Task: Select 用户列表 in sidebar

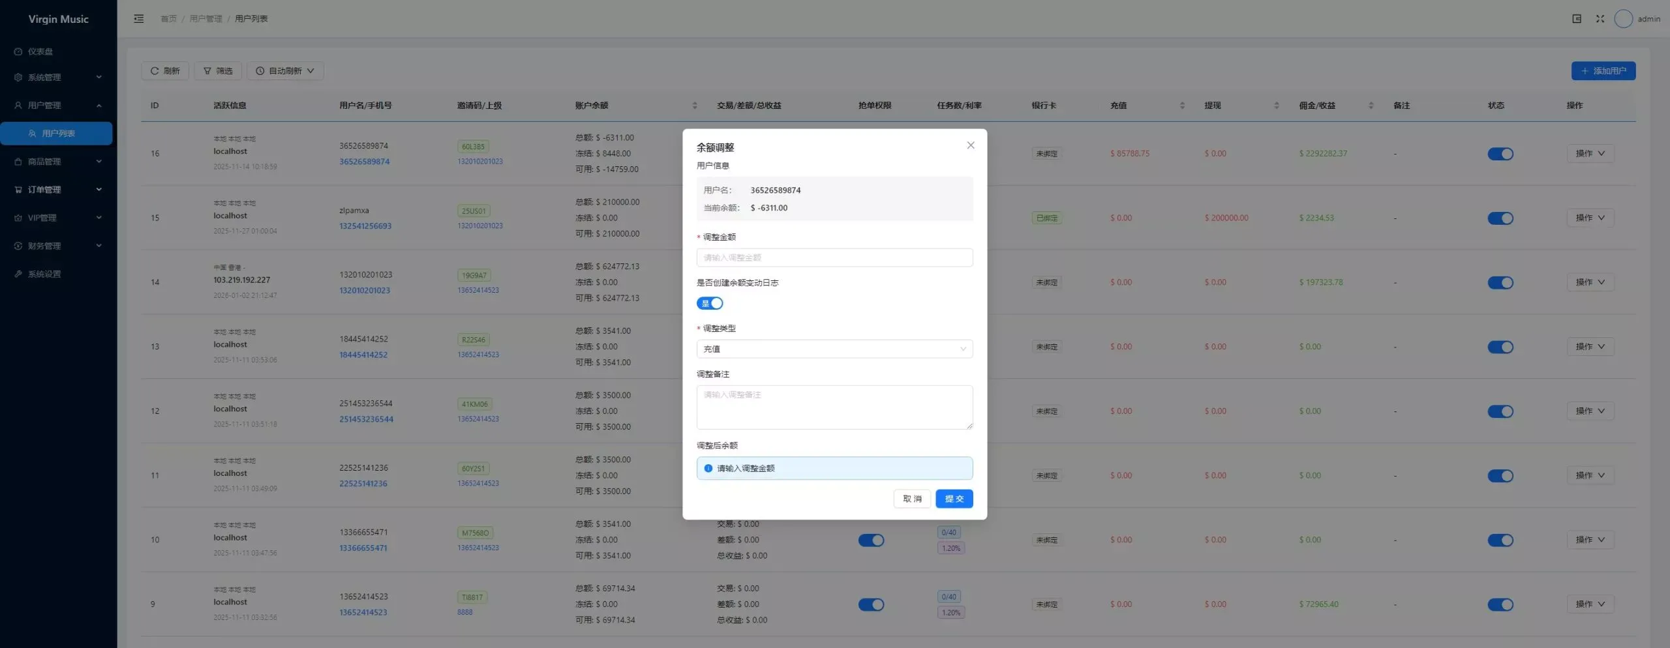Action: click(57, 134)
